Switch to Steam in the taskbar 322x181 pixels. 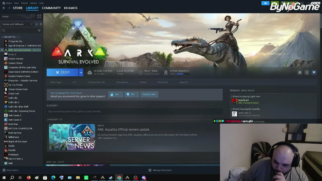click(111, 178)
